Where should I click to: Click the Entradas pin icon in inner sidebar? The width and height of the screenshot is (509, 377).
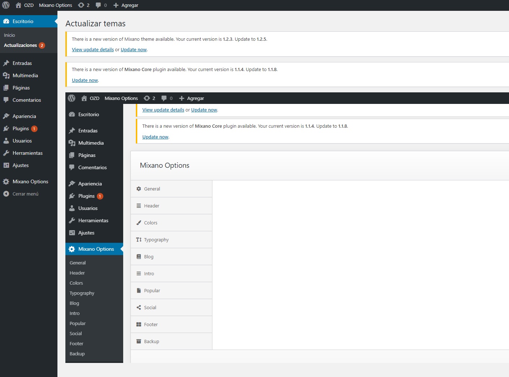coord(72,131)
